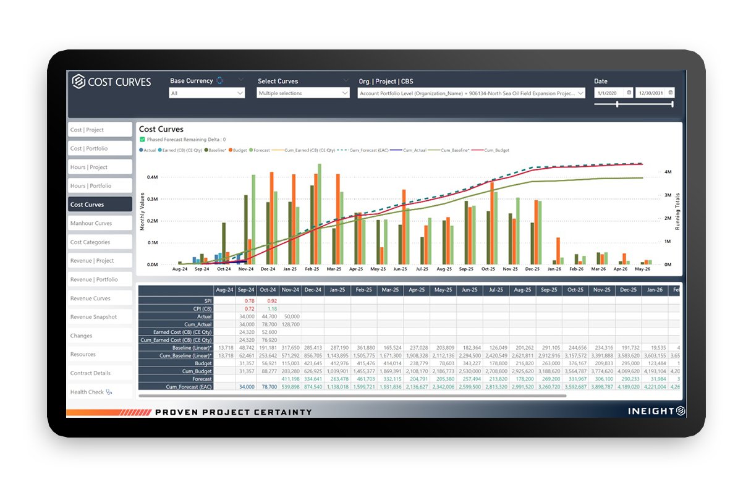Open the start date calendar icon
Screen dimensions: 751x487
click(x=629, y=93)
